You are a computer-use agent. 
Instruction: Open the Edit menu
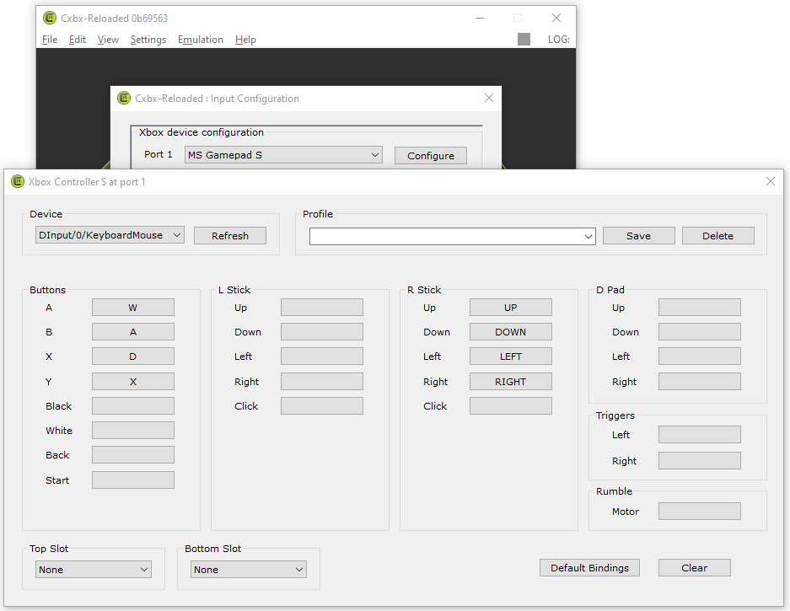(x=77, y=40)
